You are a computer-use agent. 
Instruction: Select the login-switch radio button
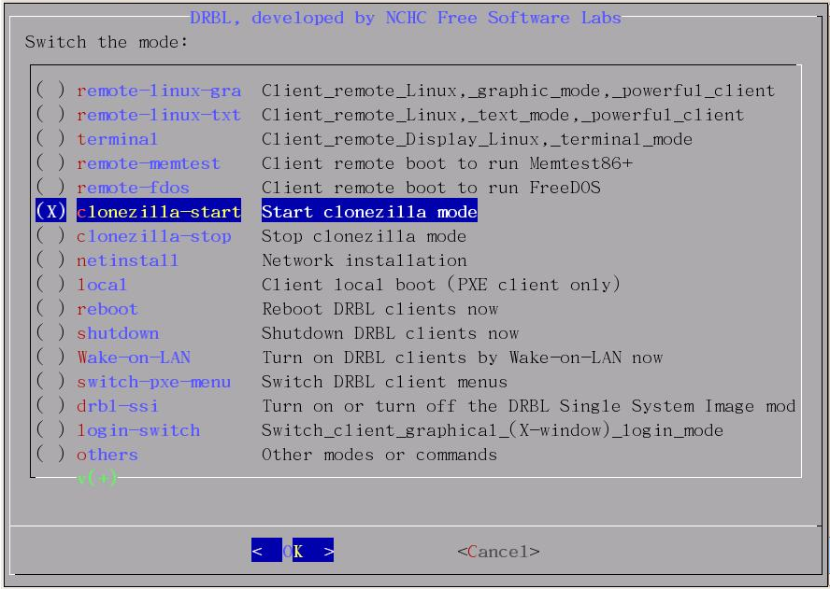[x=50, y=430]
